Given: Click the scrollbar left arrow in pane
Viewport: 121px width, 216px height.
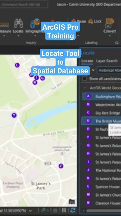Looking at the screenshot, I should coord(83,211).
